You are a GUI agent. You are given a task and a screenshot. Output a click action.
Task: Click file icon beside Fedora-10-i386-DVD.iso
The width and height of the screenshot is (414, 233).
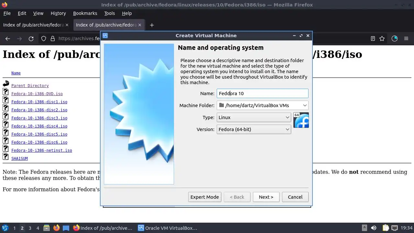[5, 92]
